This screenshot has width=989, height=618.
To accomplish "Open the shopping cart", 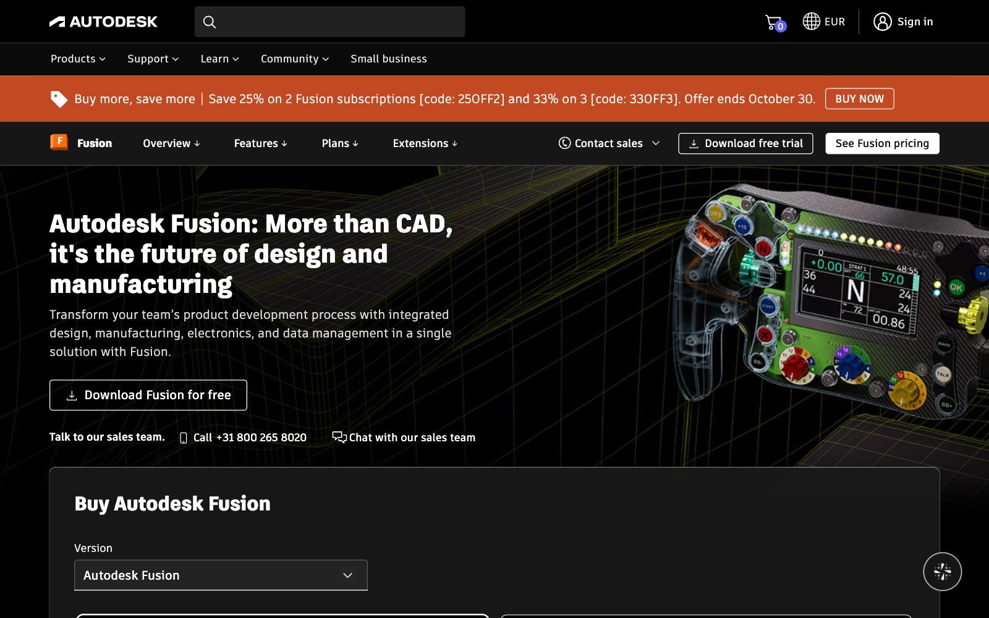I will click(775, 23).
